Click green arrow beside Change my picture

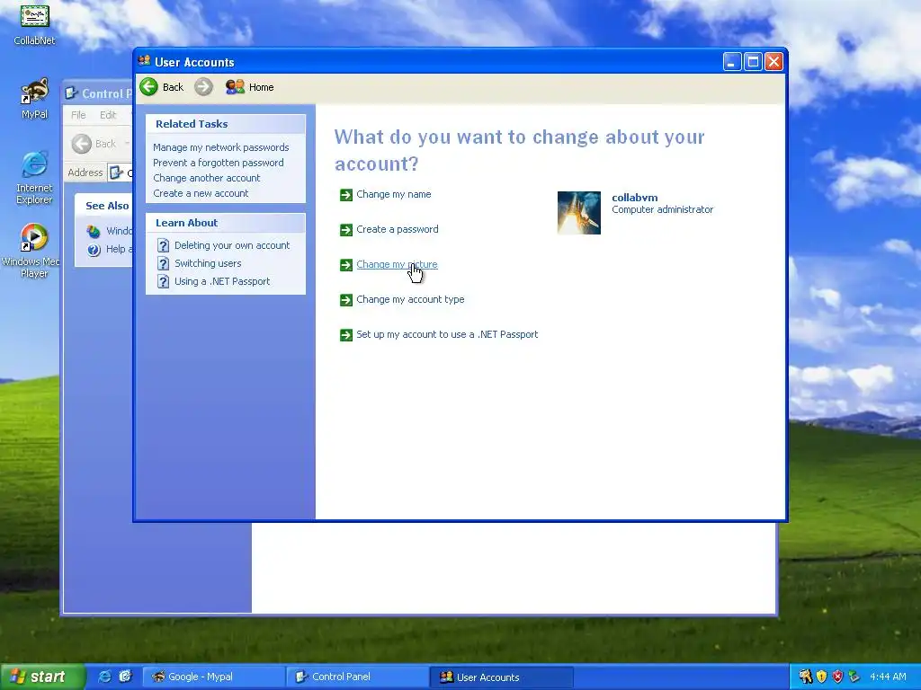click(x=346, y=265)
